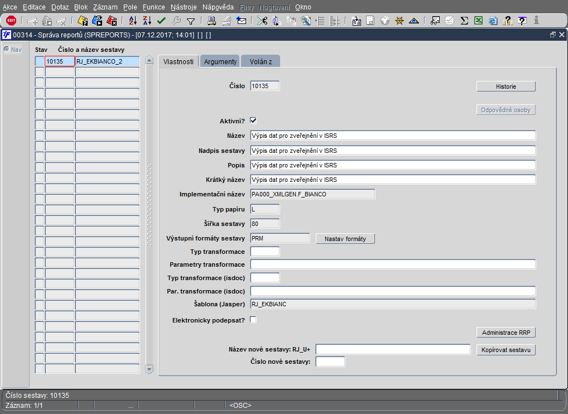568x414 pixels.
Task: Click the funnel filter icon
Action: tap(190, 21)
